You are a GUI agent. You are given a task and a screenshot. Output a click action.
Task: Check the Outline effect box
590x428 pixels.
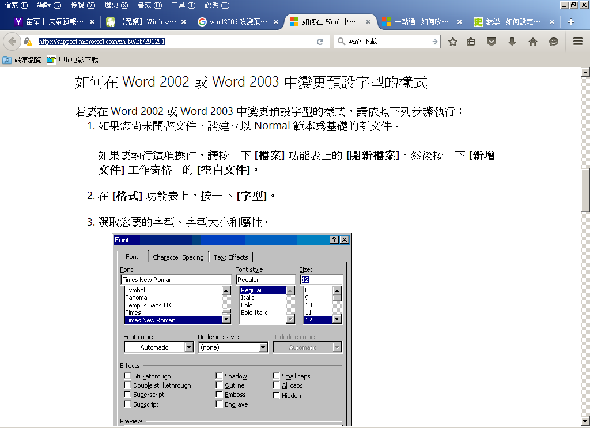pos(219,385)
